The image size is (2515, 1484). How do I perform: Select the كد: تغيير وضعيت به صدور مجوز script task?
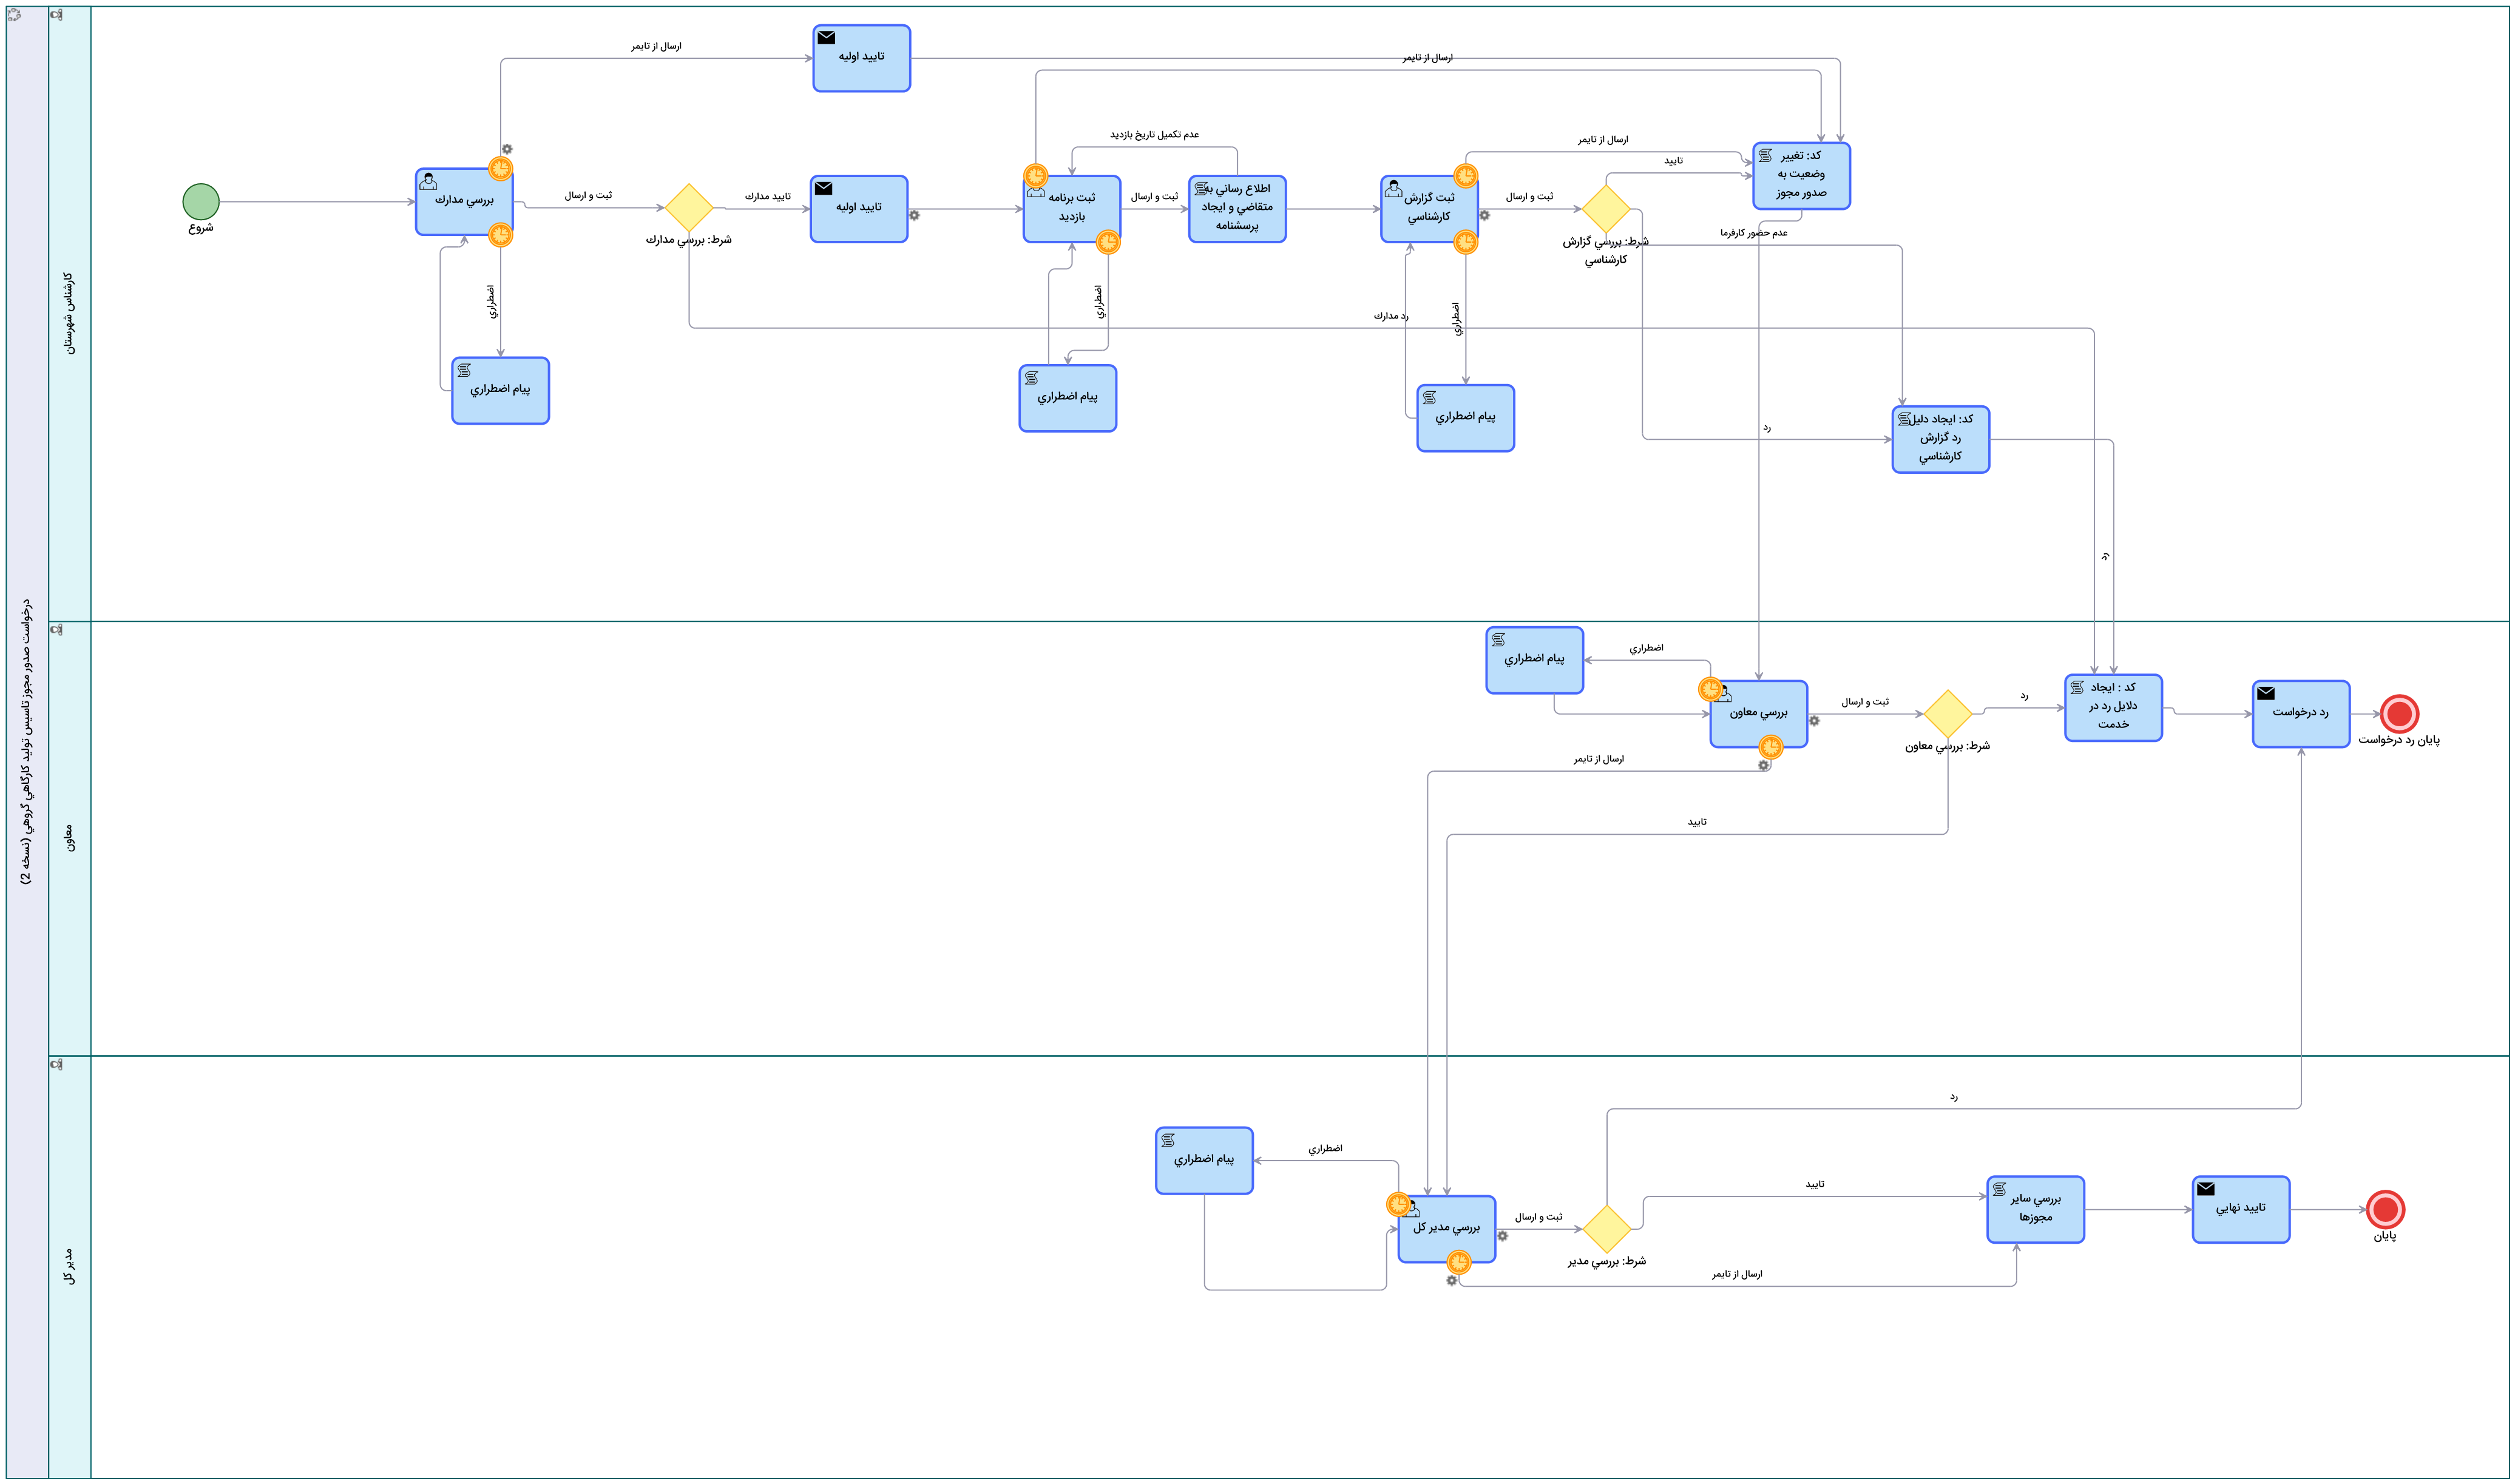[1802, 176]
